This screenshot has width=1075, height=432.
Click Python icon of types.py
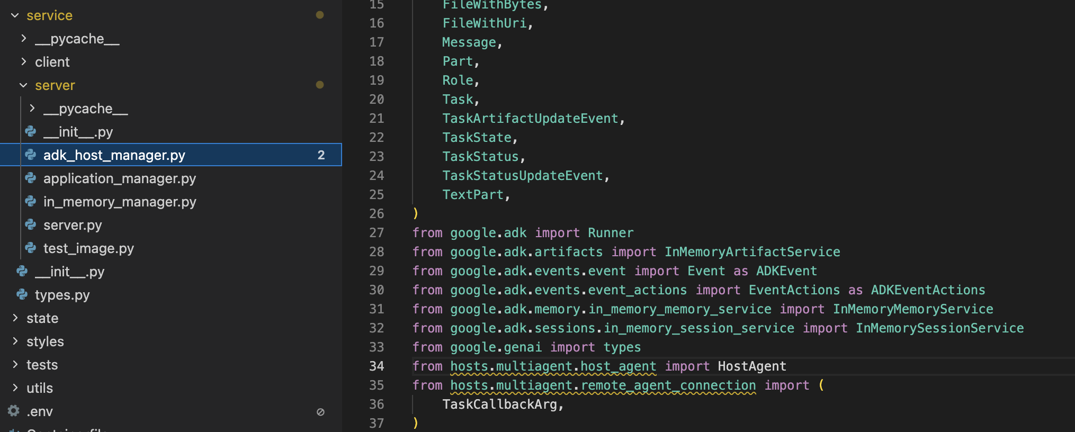coord(22,294)
